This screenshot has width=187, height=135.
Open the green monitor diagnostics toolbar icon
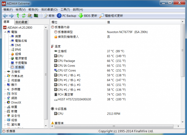pos(36,15)
